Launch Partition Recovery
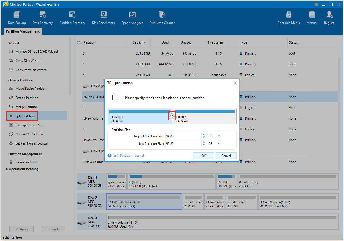The width and height of the screenshot is (344, 241). tap(72, 18)
